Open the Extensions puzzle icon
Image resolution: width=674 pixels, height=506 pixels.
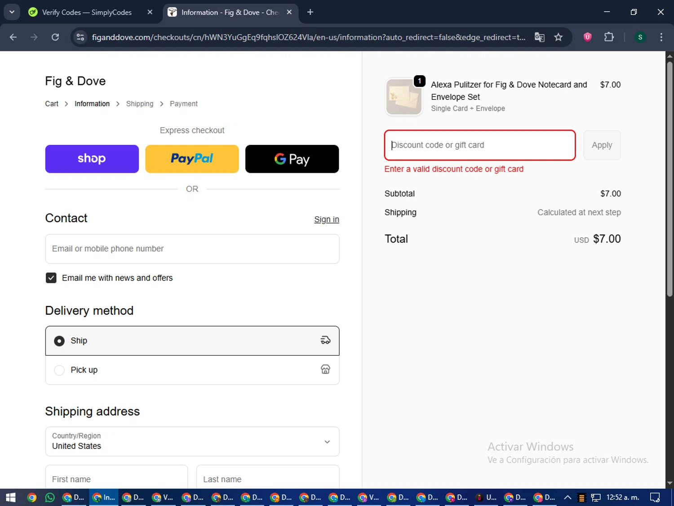point(609,37)
